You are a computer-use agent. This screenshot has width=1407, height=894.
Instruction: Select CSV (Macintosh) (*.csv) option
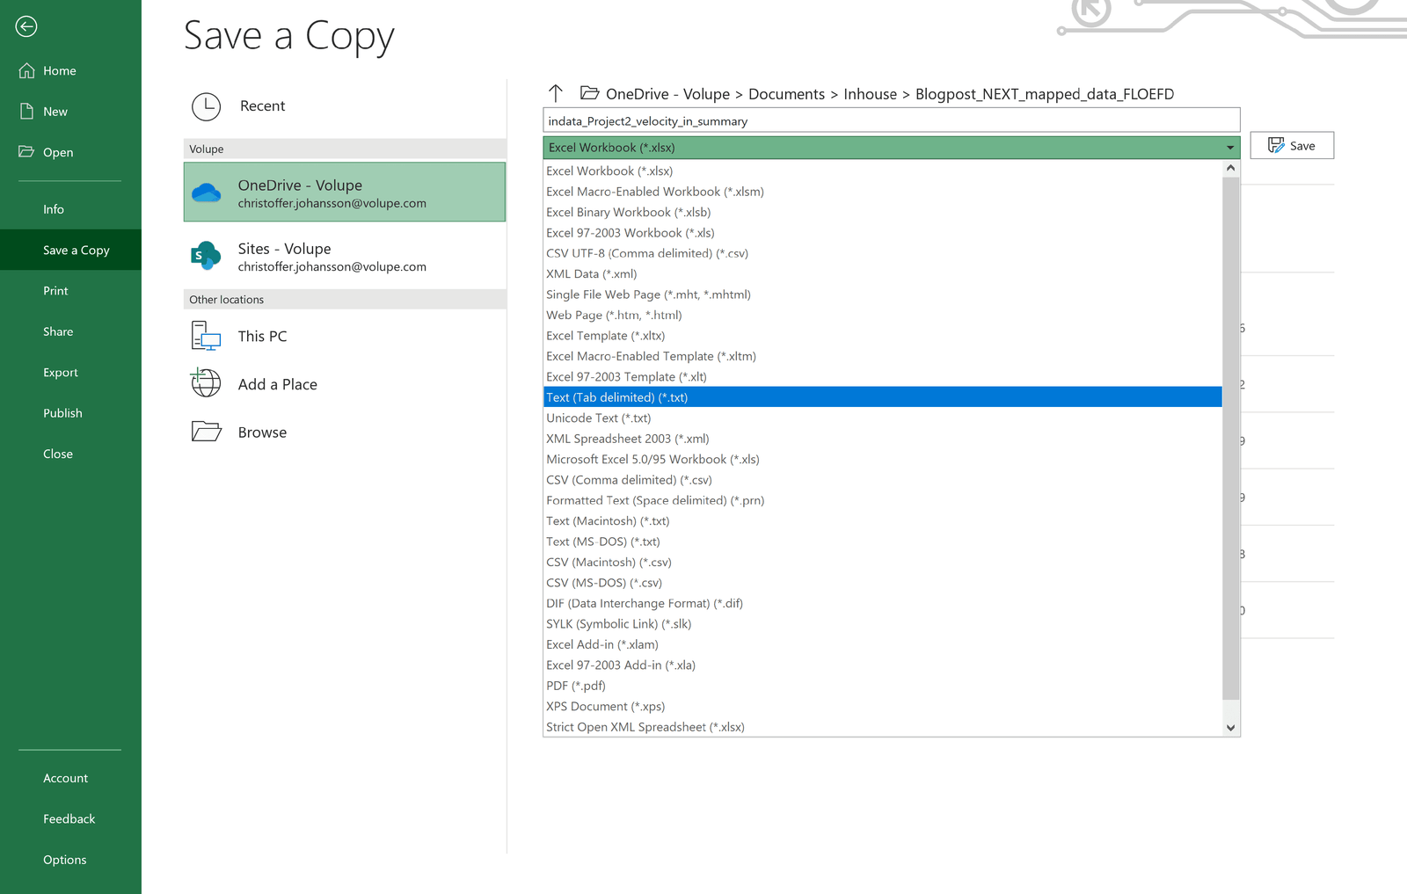pos(883,562)
